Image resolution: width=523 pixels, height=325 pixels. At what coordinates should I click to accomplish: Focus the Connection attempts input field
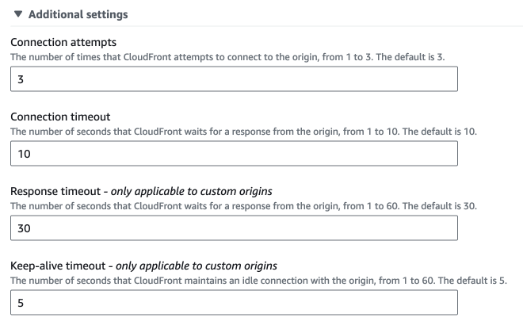click(x=235, y=78)
